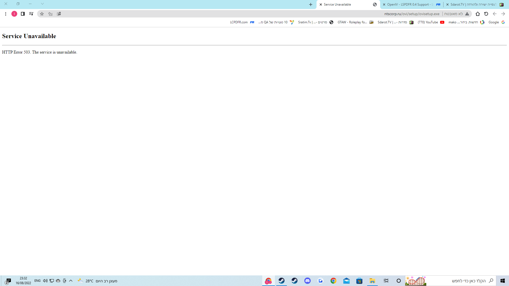The width and height of the screenshot is (509, 286).
Task: Click the home button
Action: point(478,14)
